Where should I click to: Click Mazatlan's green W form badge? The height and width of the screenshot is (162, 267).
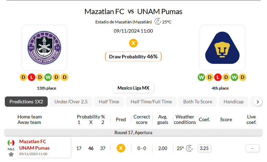48,77
